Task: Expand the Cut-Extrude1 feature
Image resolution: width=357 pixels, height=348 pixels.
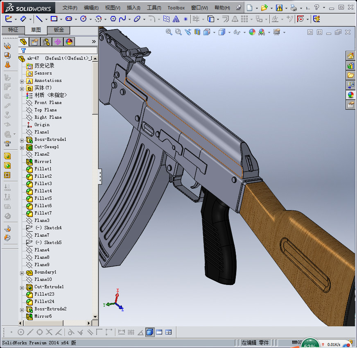Action: [x=22, y=288]
